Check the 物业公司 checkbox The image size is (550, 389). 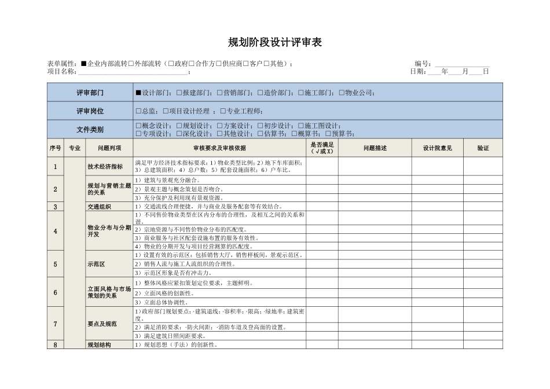[x=342, y=93]
